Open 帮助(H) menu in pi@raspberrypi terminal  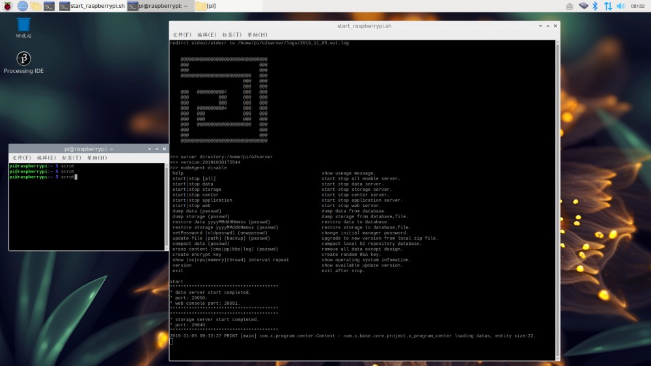[x=97, y=158]
